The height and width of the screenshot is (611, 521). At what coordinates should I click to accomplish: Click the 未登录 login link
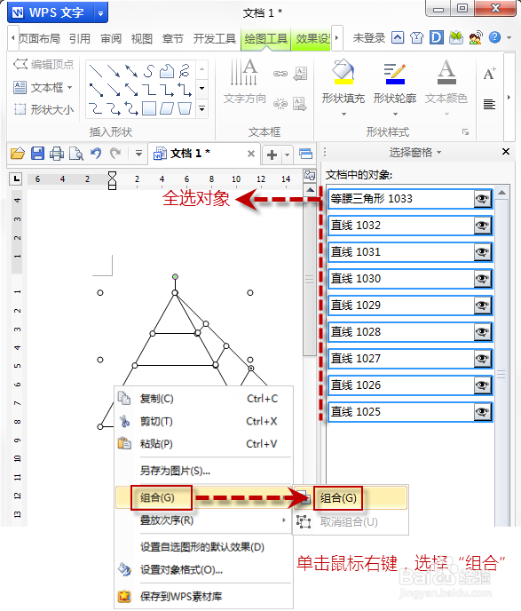click(x=368, y=38)
